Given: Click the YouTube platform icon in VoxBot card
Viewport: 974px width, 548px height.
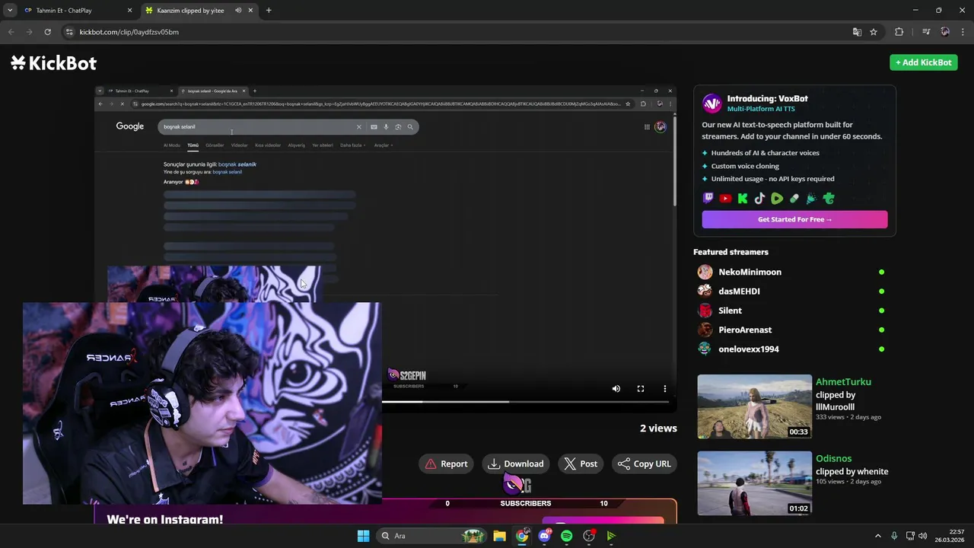Looking at the screenshot, I should 725,199.
